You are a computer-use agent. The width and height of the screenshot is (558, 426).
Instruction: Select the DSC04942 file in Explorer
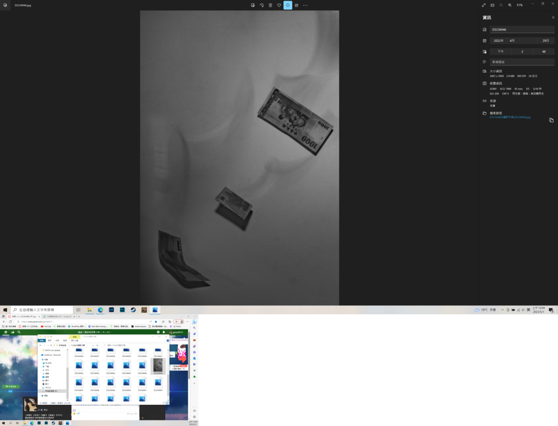pos(78,367)
